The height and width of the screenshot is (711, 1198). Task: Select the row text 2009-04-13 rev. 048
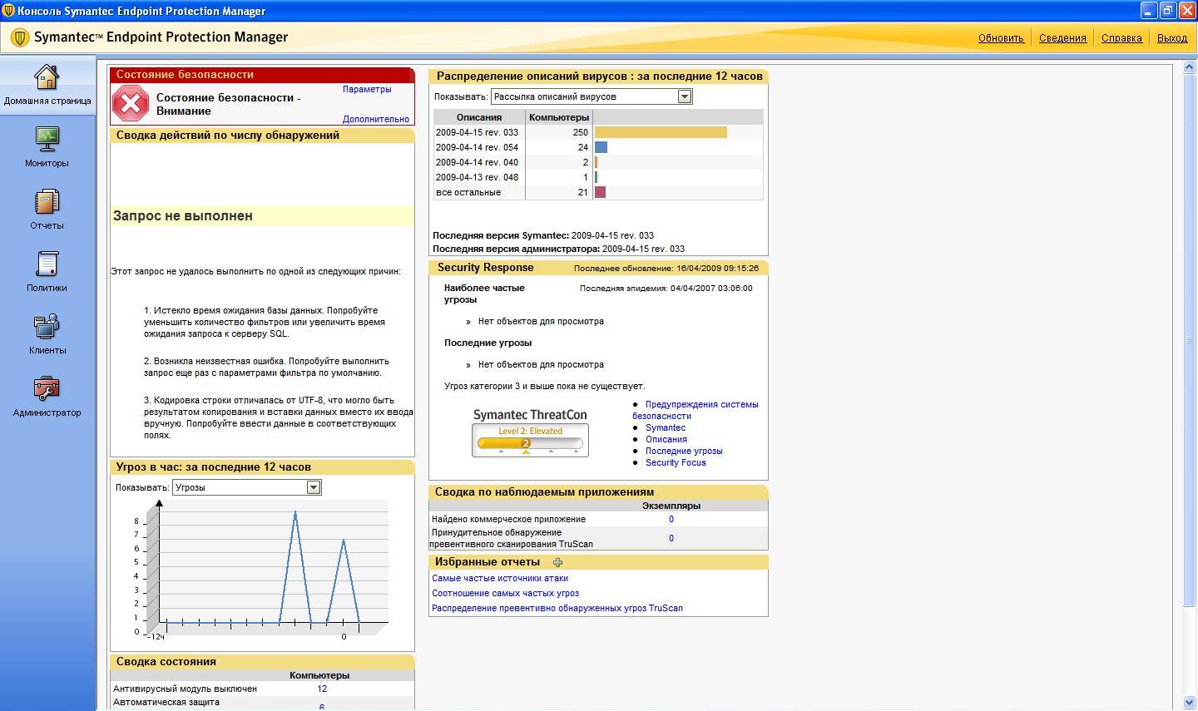[477, 177]
